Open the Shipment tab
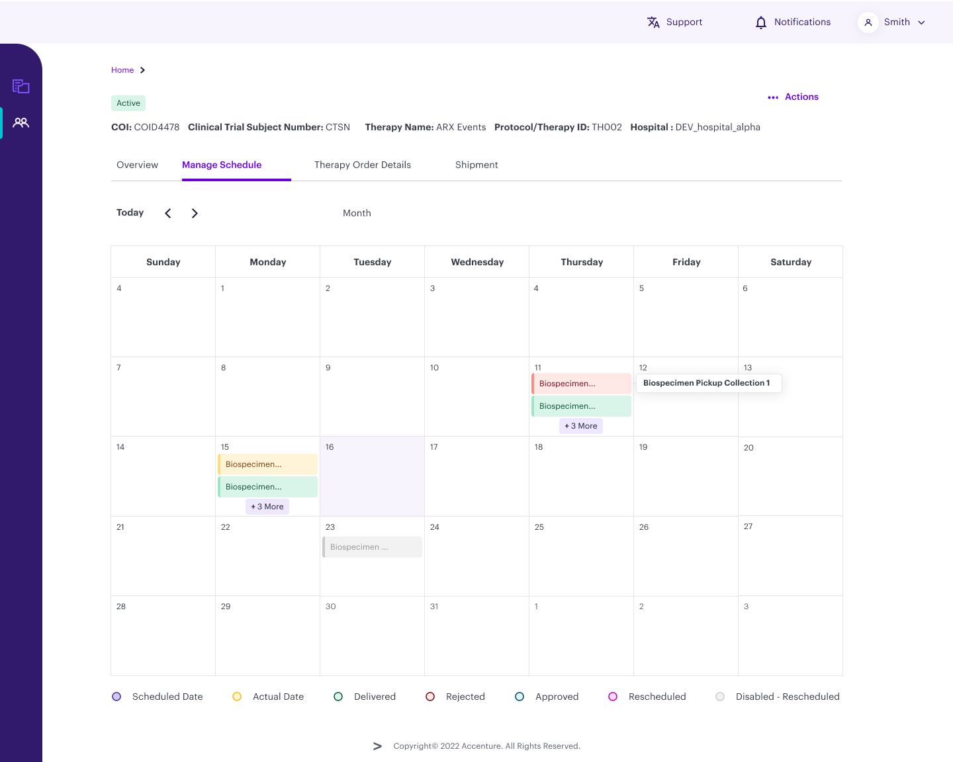 476,165
